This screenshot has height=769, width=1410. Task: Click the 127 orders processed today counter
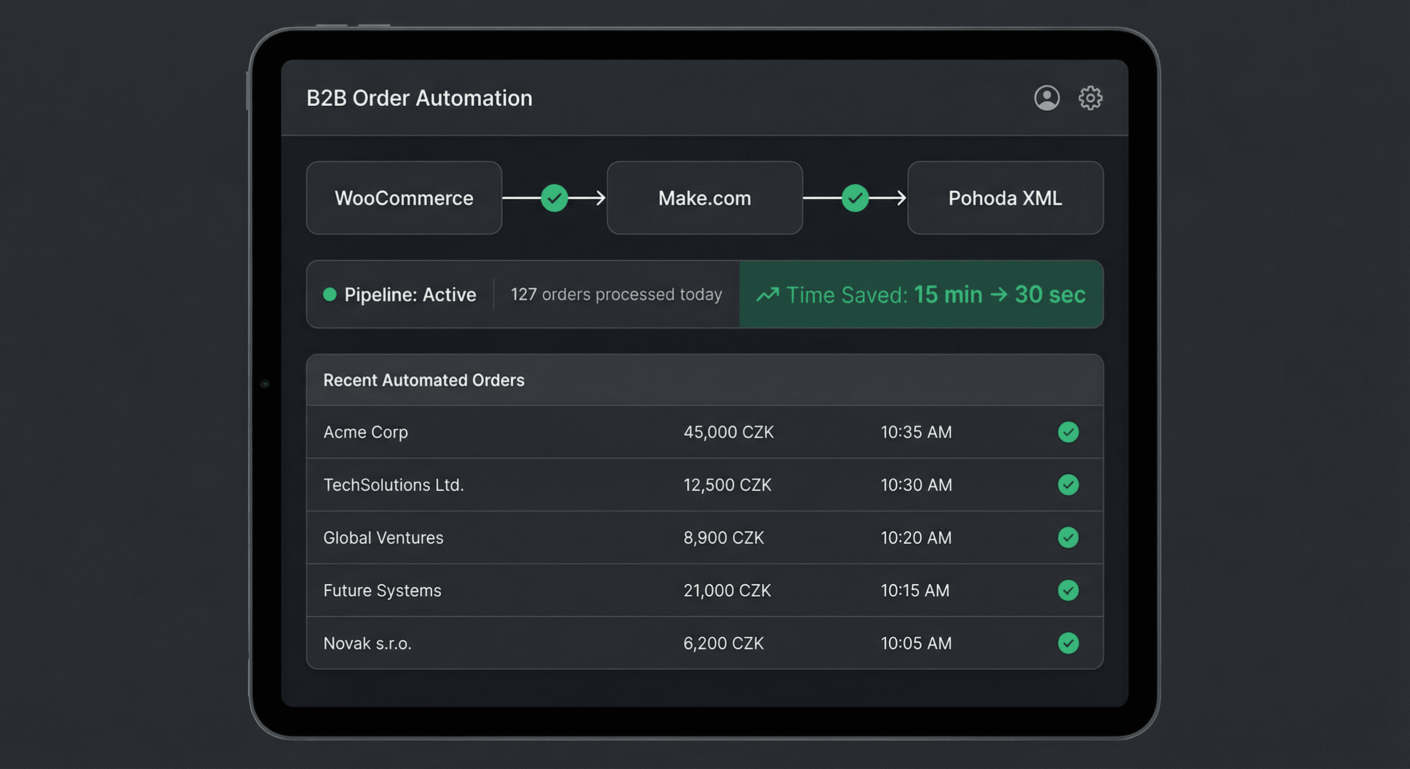pos(616,294)
